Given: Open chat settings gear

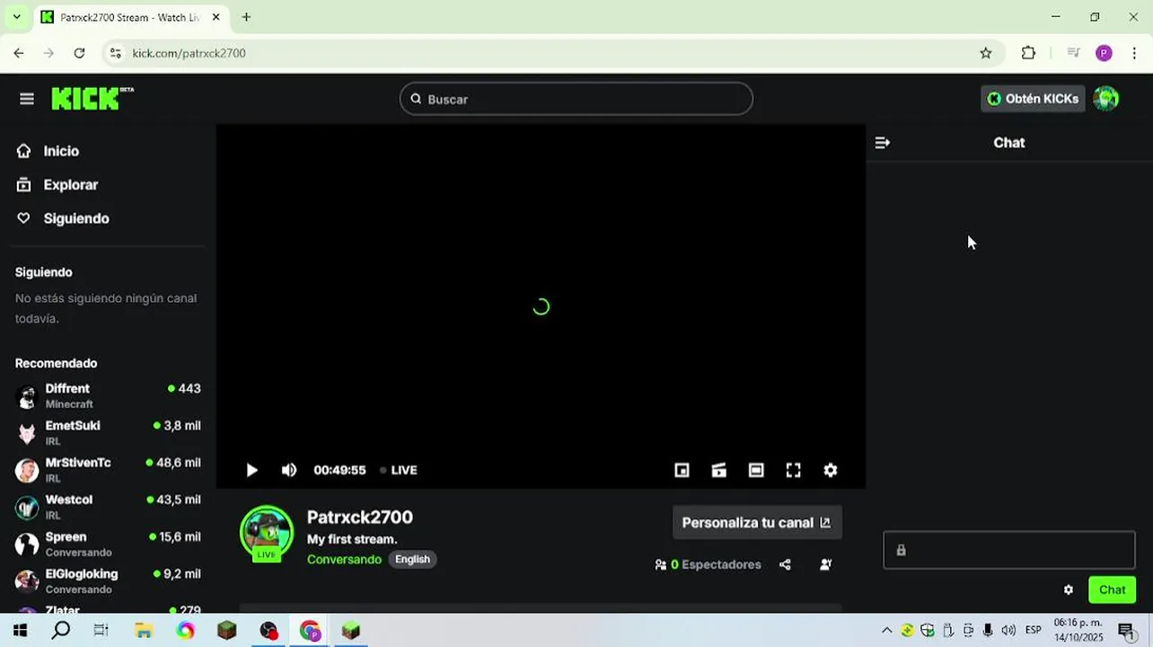Looking at the screenshot, I should 1068,590.
